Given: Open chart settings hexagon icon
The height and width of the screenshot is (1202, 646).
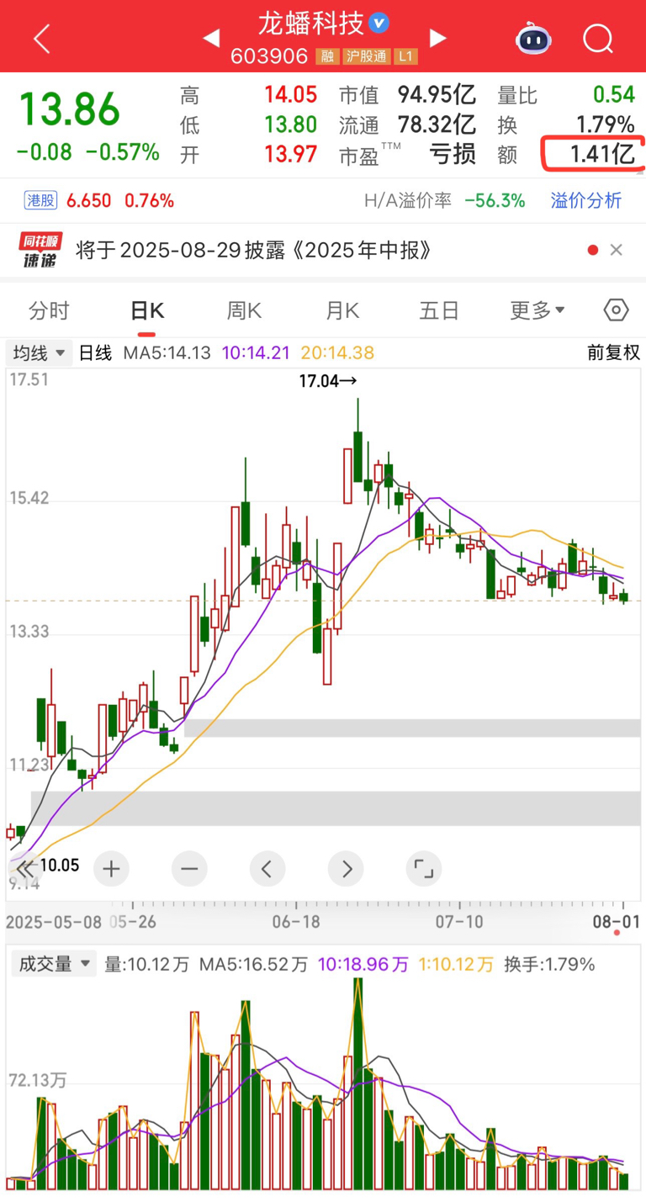Looking at the screenshot, I should 617,310.
